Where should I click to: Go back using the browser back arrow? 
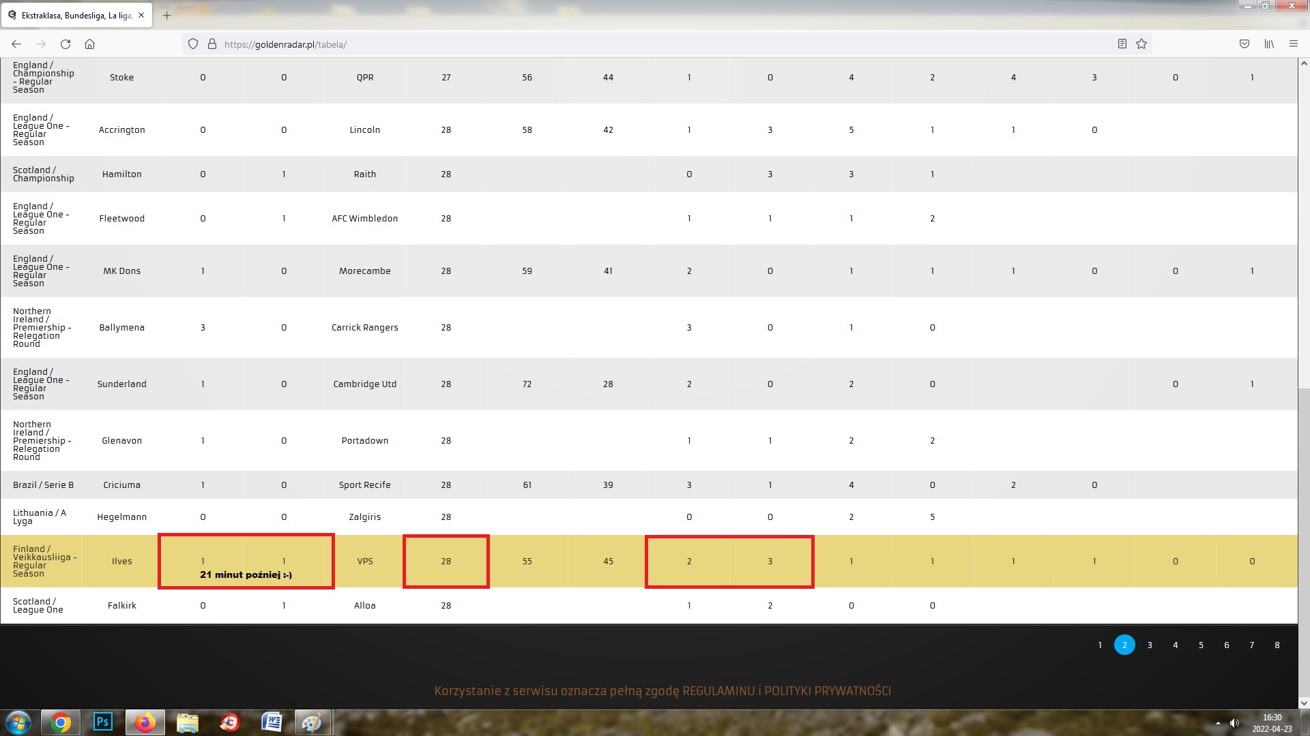click(16, 44)
